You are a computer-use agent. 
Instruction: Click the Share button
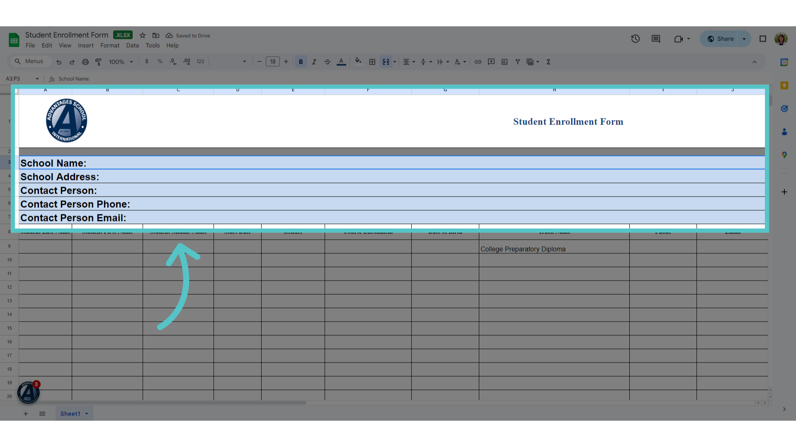[x=720, y=39]
